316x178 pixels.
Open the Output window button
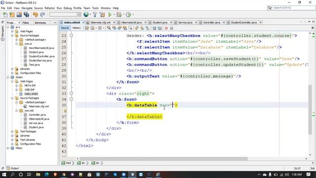pyautogui.click(x=12, y=168)
